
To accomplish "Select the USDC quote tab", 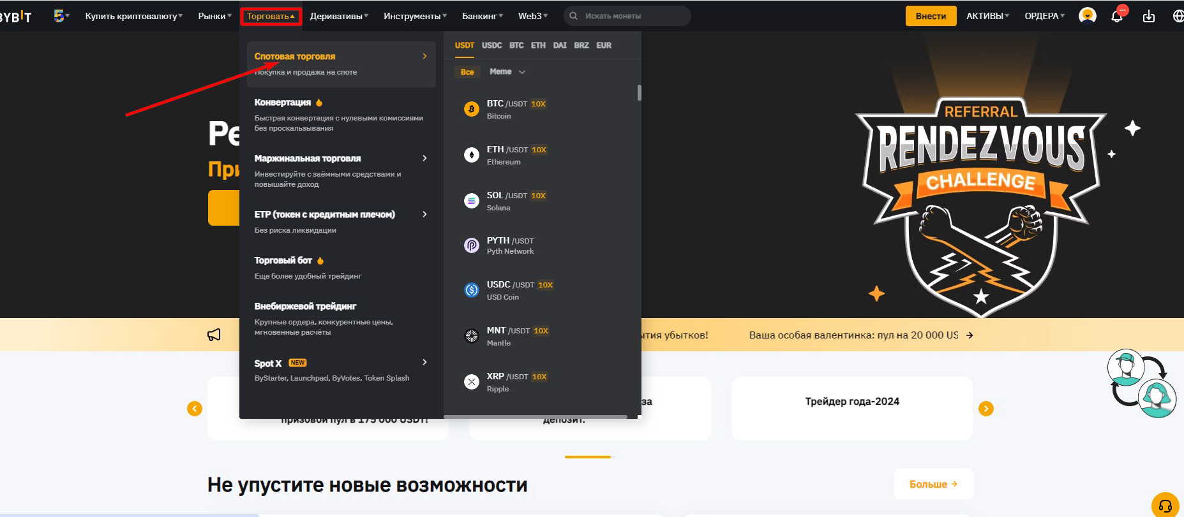I will tap(492, 45).
